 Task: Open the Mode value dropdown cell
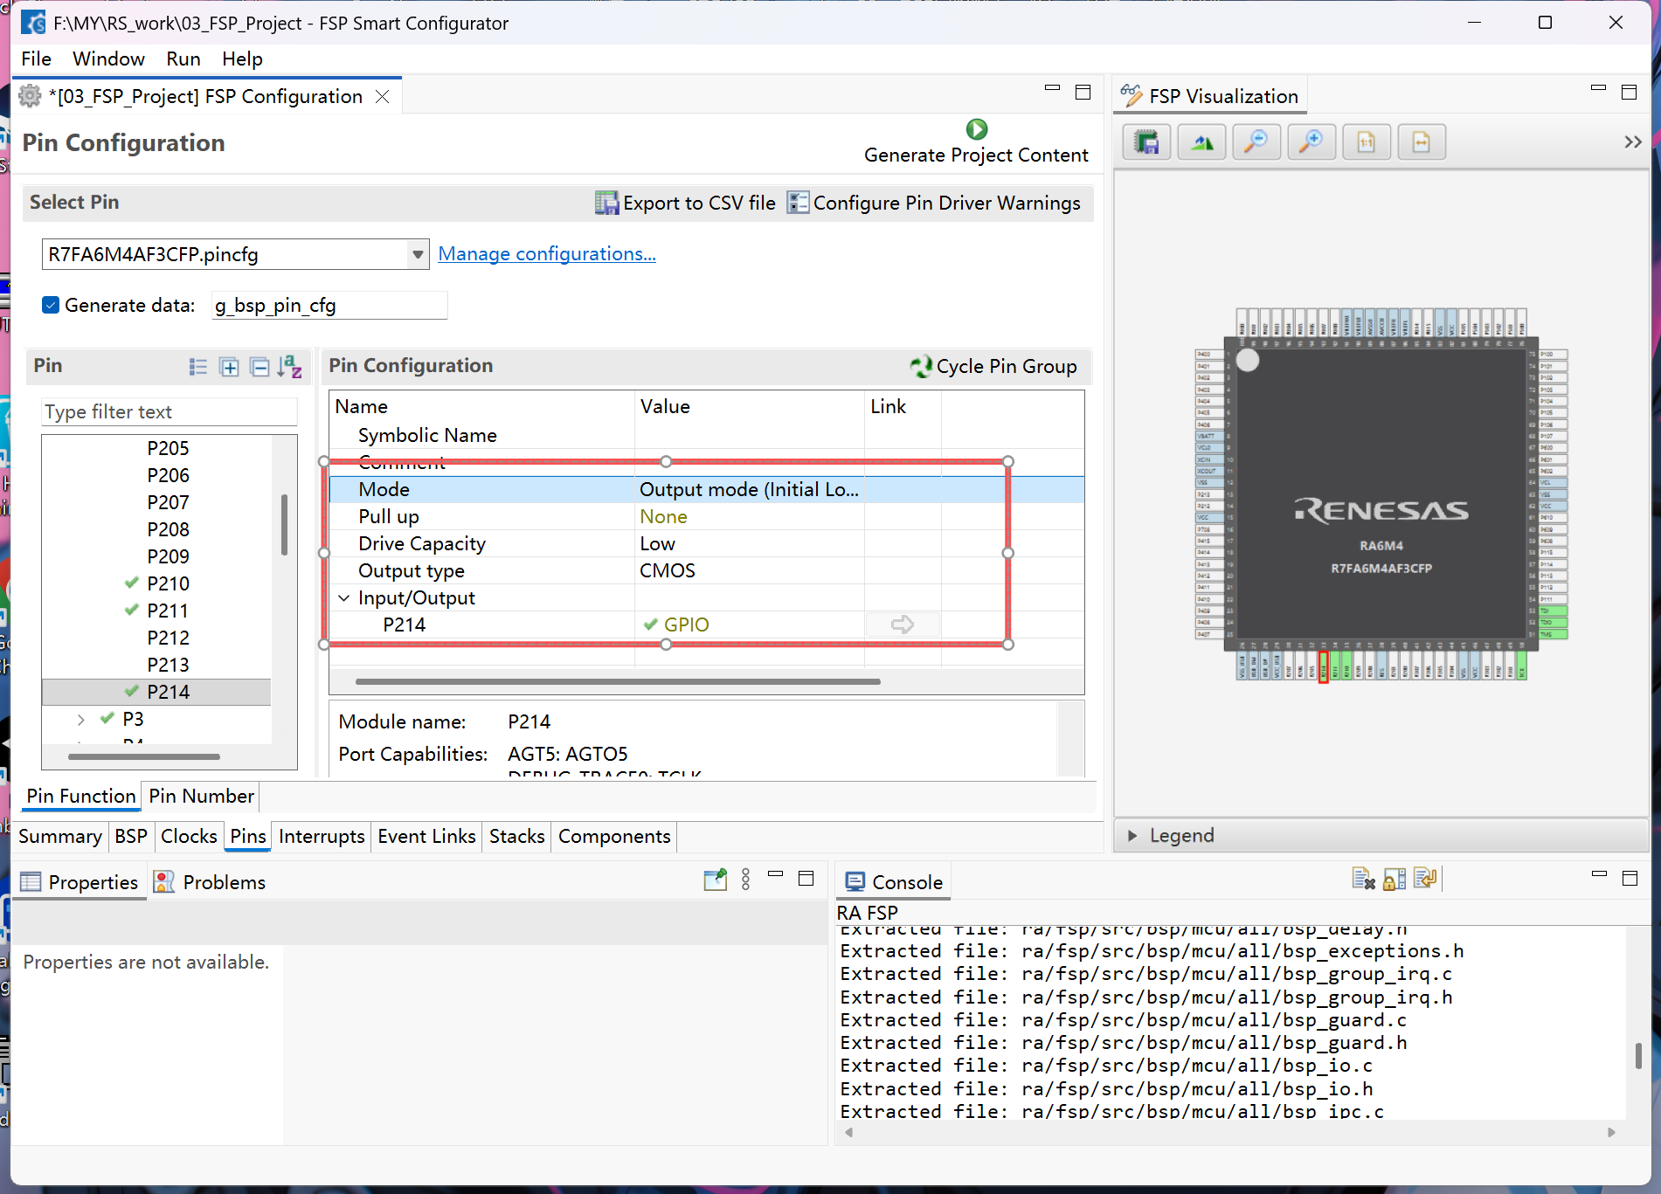(749, 490)
